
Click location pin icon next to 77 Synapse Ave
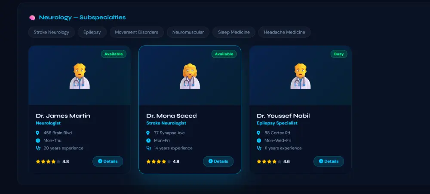pos(148,133)
